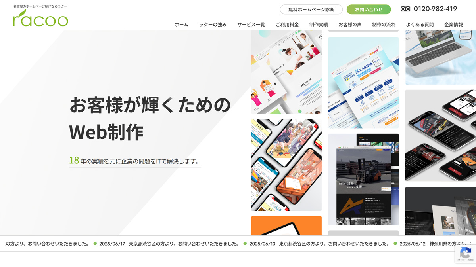
Task: Open 企業情報 menu item
Action: click(x=453, y=25)
